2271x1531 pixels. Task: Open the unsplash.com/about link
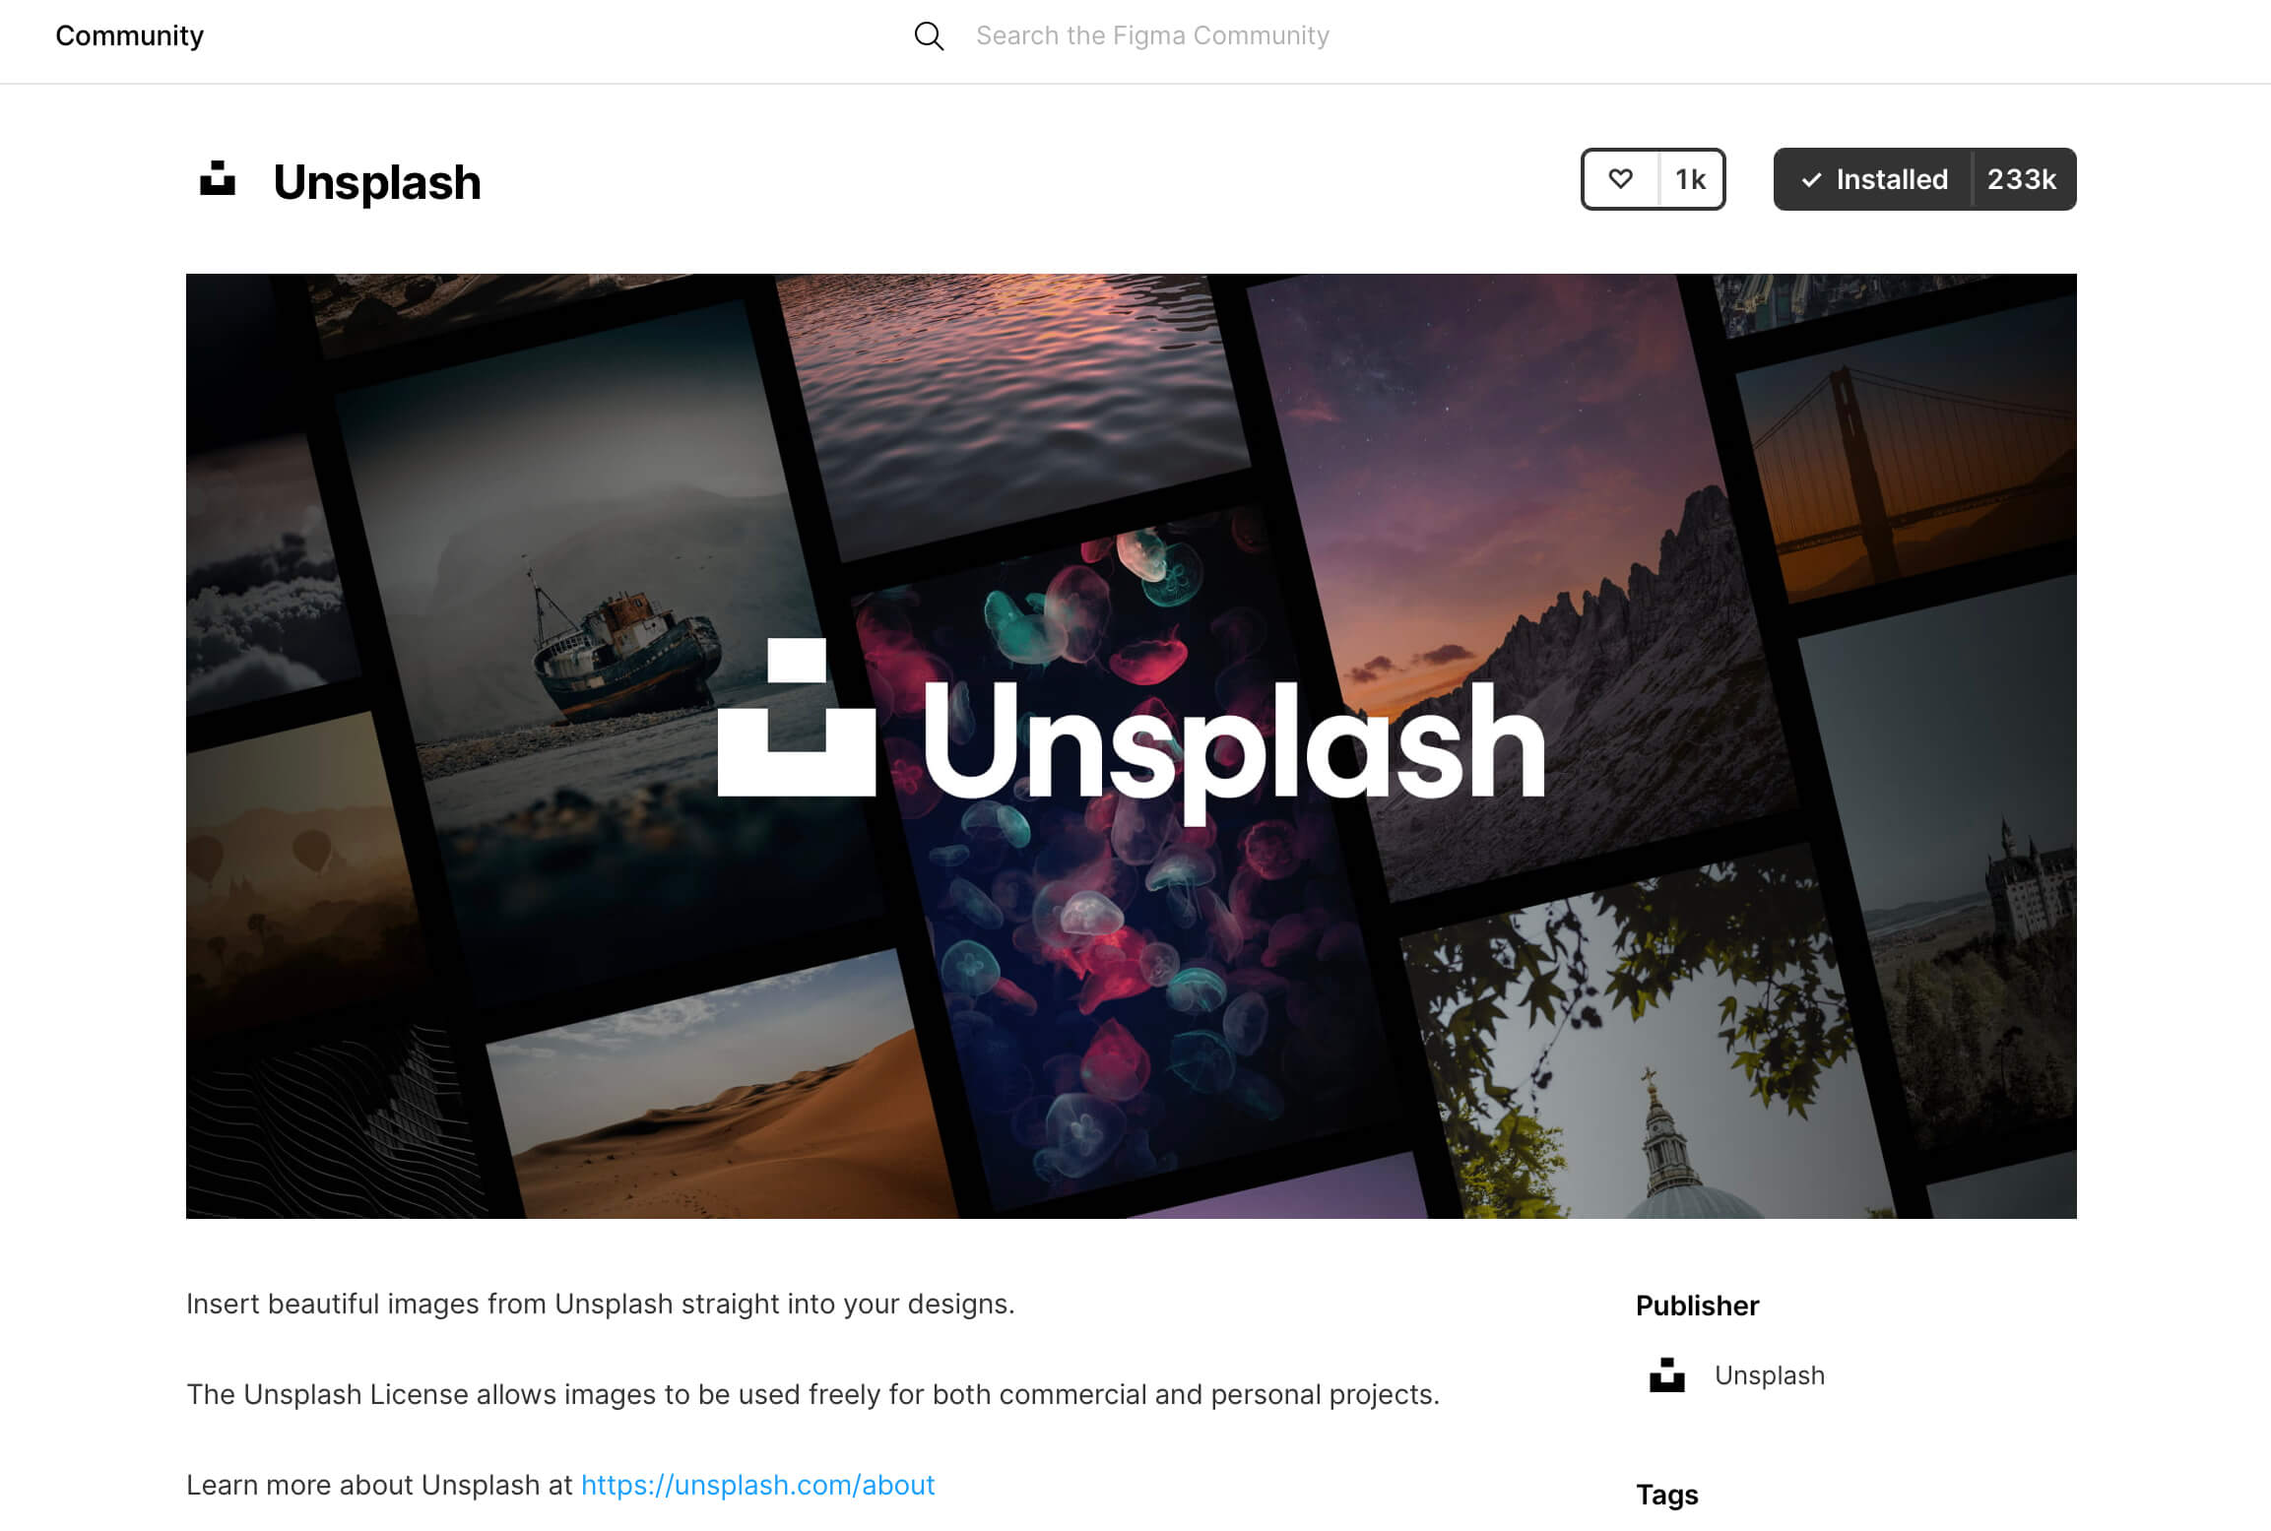[757, 1485]
